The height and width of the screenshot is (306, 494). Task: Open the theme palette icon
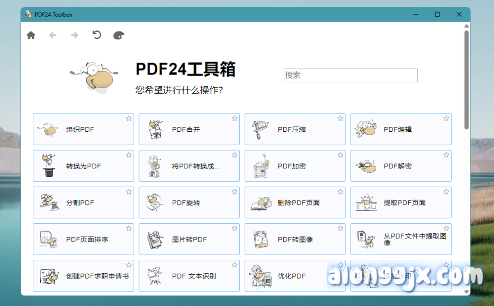pos(119,35)
